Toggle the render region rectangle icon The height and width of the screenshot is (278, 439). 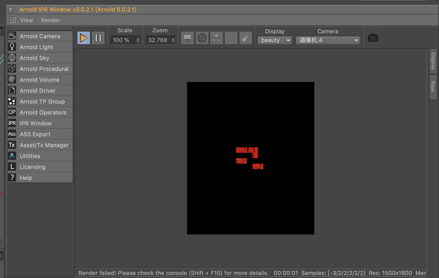(x=231, y=38)
